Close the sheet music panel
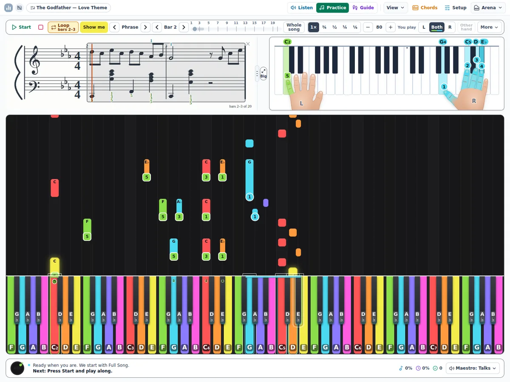 click(248, 44)
